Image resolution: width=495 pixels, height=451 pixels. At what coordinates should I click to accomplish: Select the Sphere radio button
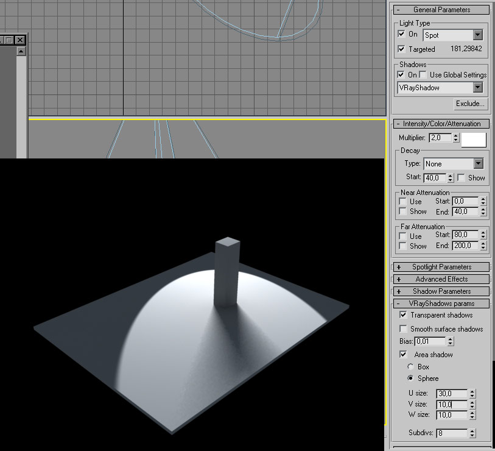tap(410, 378)
